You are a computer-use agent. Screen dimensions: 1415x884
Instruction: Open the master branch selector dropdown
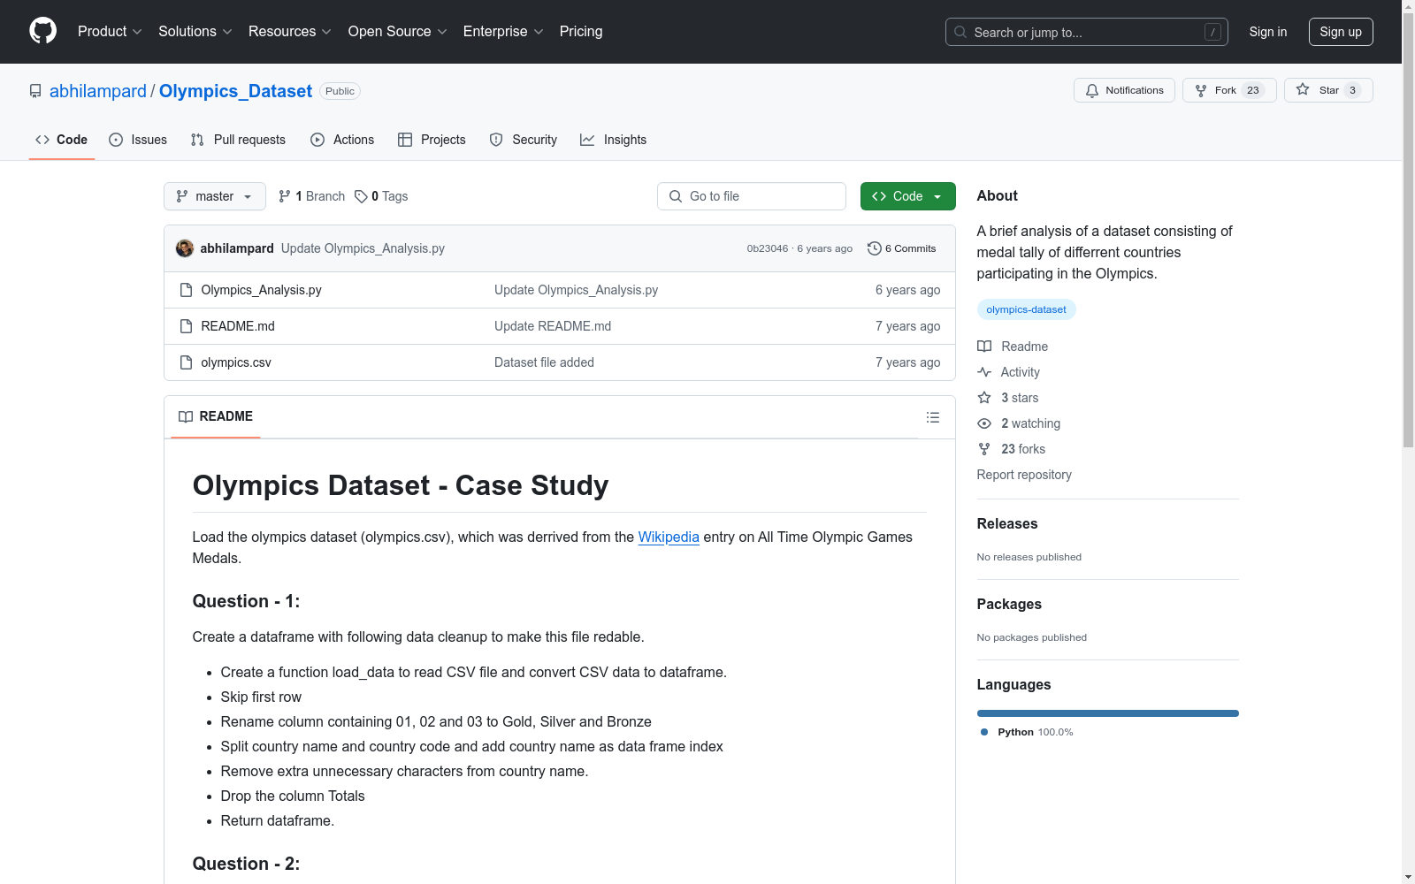[x=215, y=196]
